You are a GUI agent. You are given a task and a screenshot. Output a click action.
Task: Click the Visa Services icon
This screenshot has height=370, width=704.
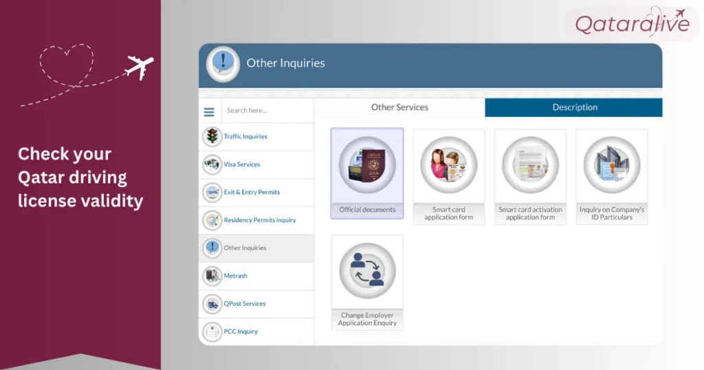[x=212, y=164]
